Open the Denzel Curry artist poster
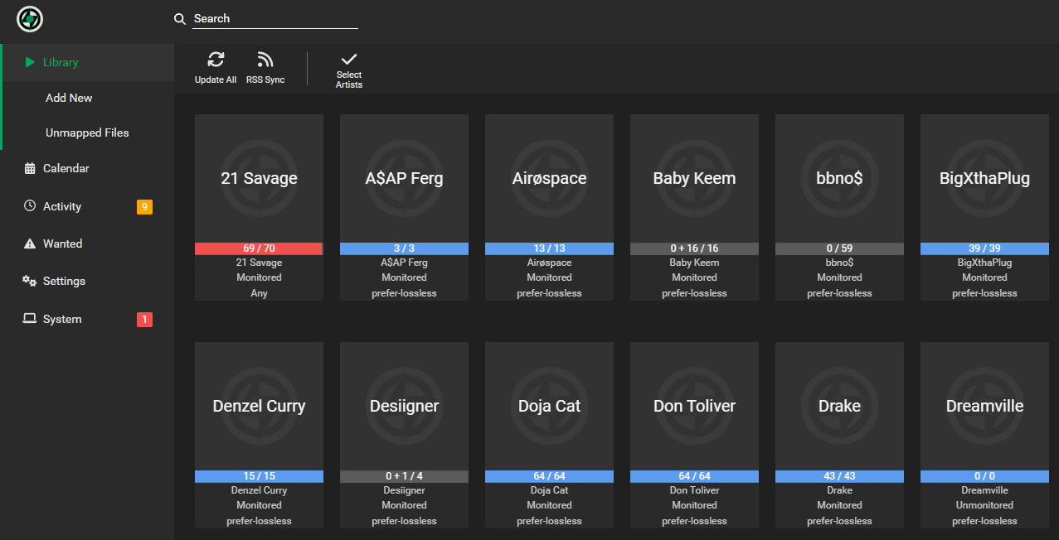Viewport: 1059px width, 540px height. (259, 406)
